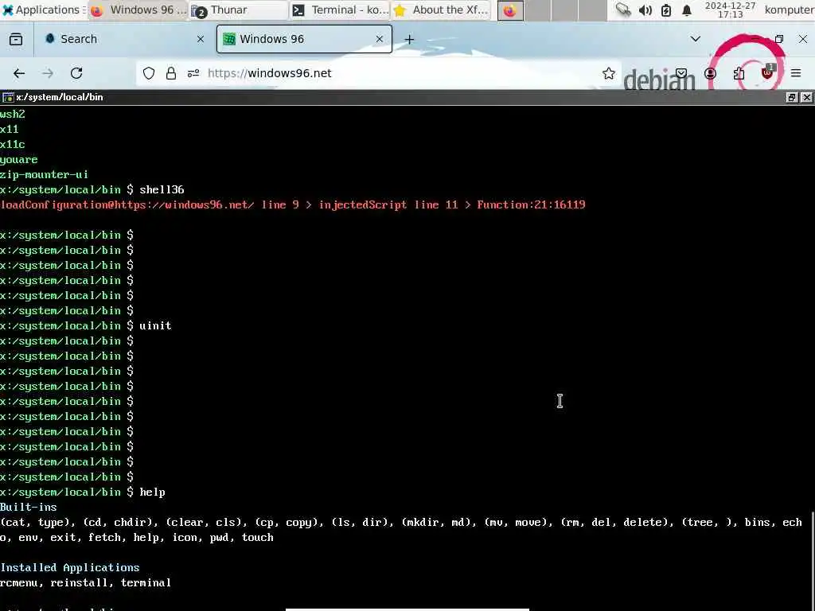Screen dimensions: 815x611
Task: Open the Firefox account icon
Action: click(711, 73)
